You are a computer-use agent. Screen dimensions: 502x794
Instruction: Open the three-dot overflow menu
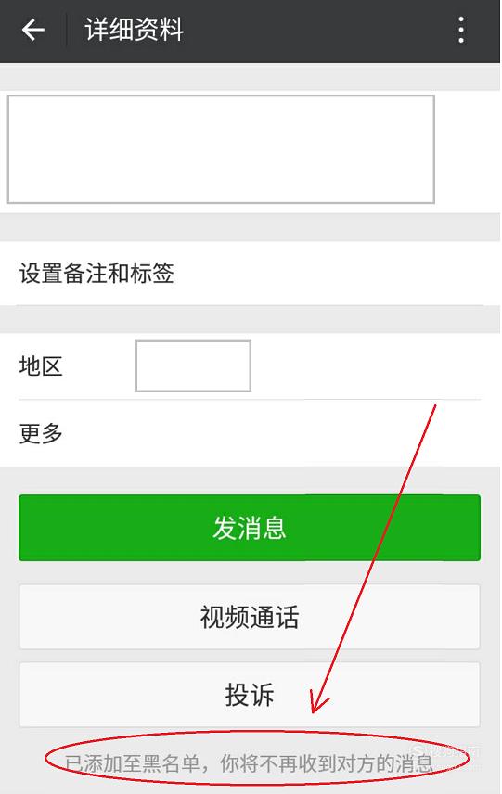coord(461,30)
